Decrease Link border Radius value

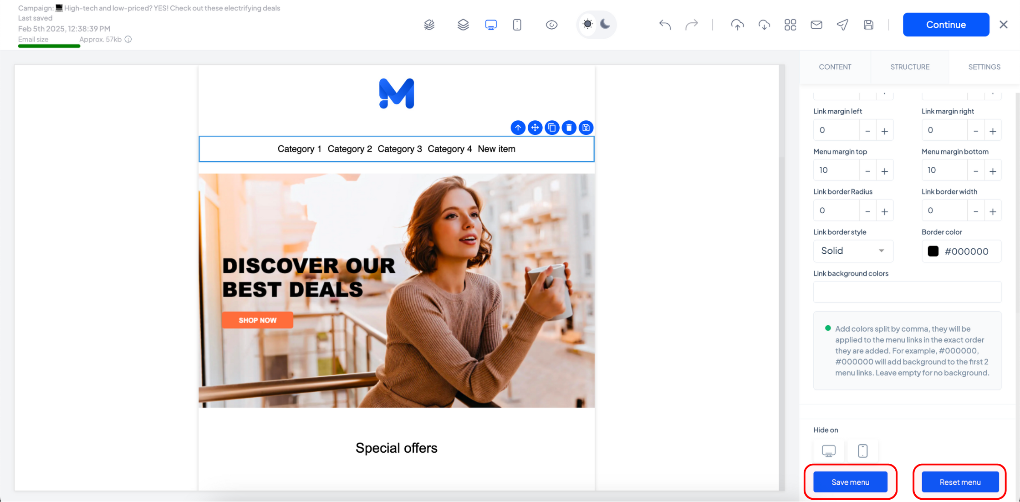[x=867, y=211]
